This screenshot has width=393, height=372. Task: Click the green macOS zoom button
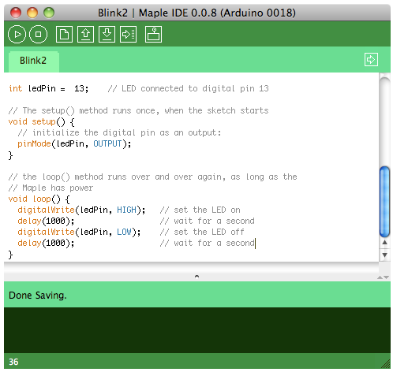49,13
